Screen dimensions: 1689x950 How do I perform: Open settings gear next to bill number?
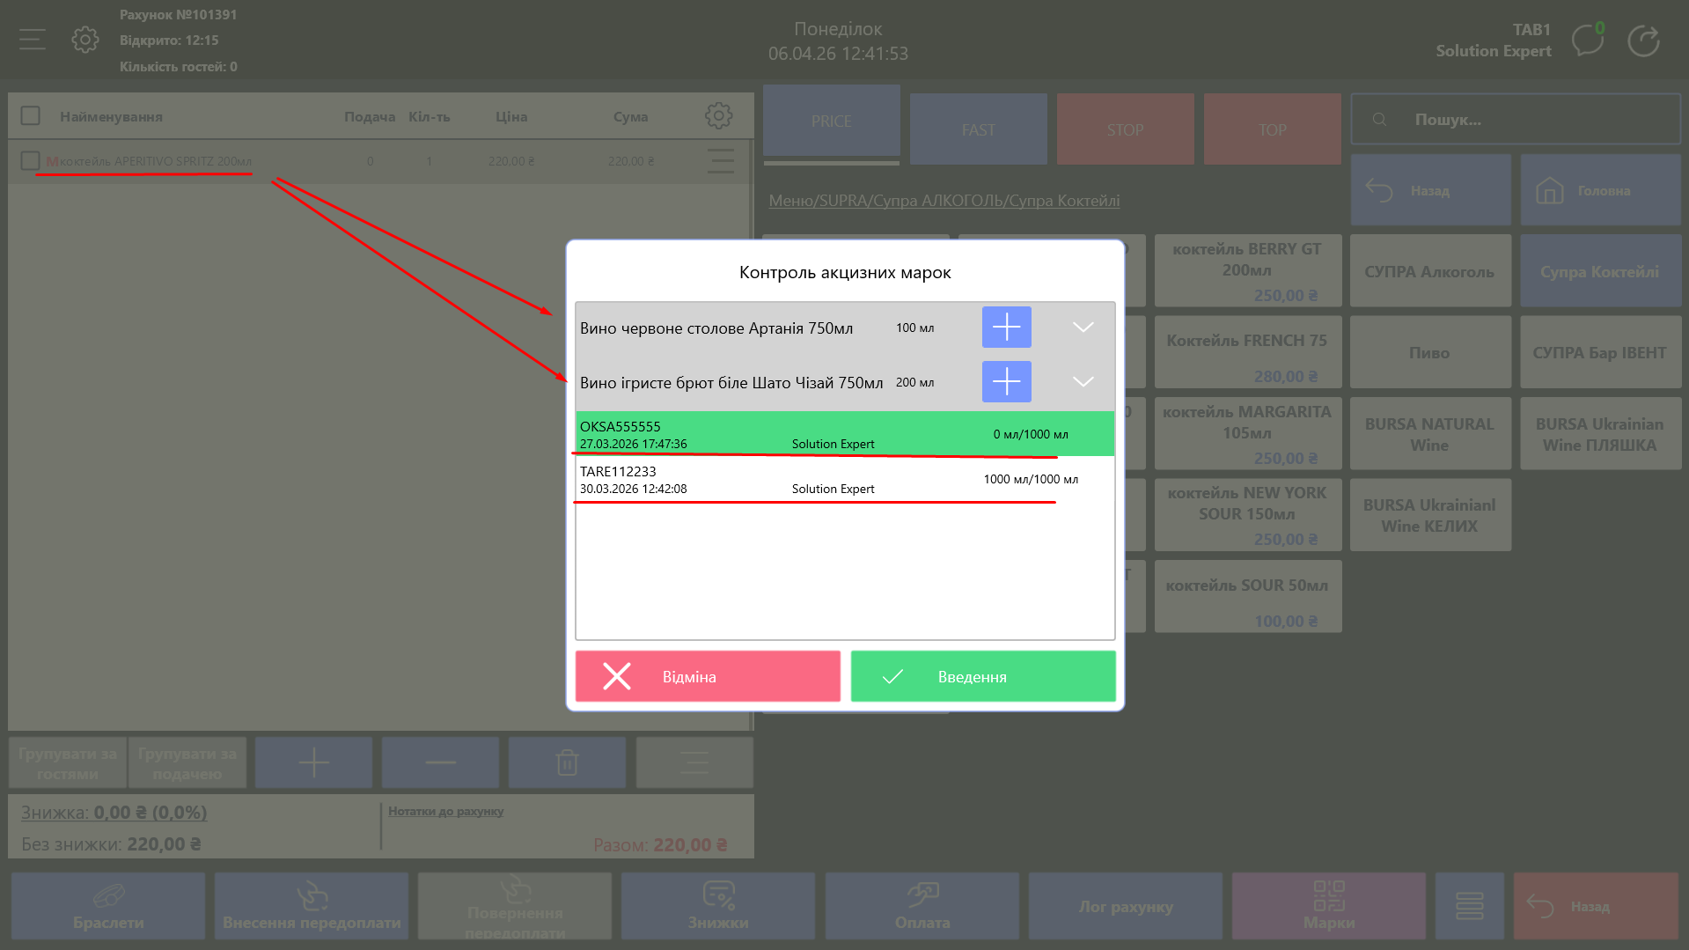85,40
